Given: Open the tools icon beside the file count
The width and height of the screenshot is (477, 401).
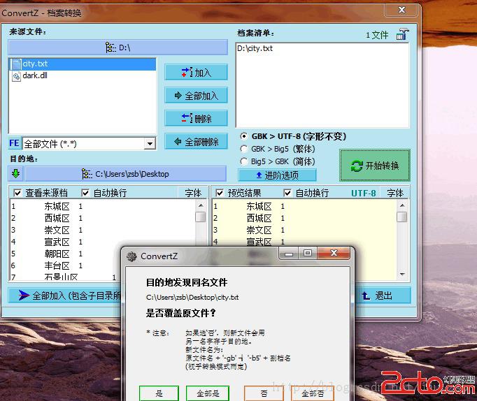Looking at the screenshot, I should [402, 34].
